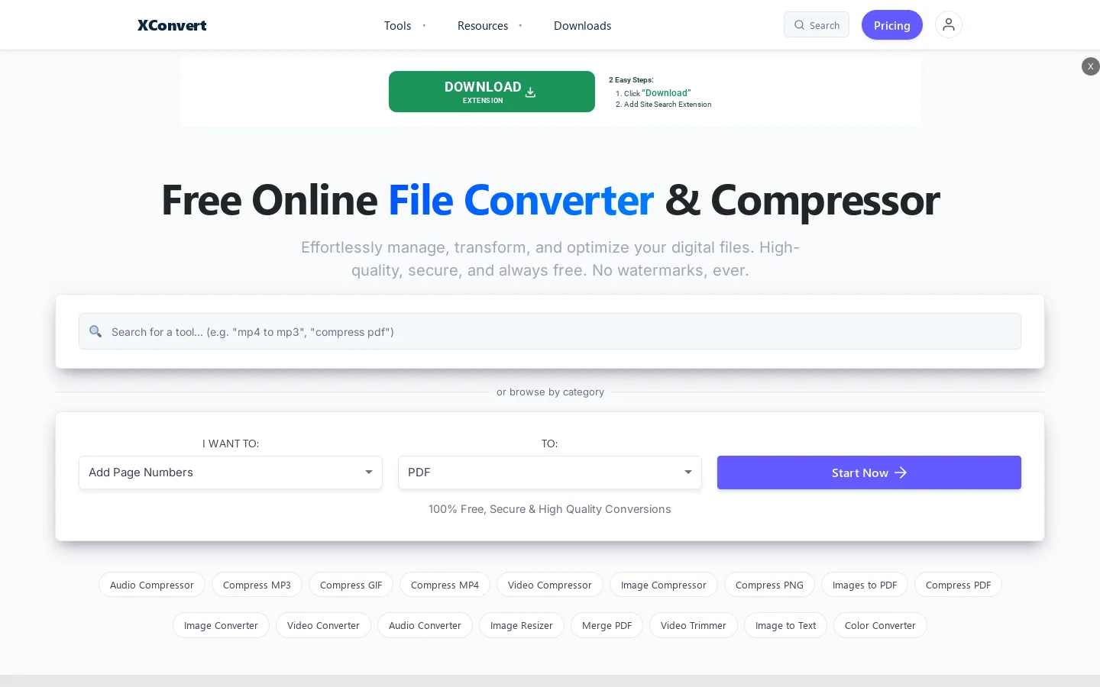Open Image to Text tool

pyautogui.click(x=785, y=625)
